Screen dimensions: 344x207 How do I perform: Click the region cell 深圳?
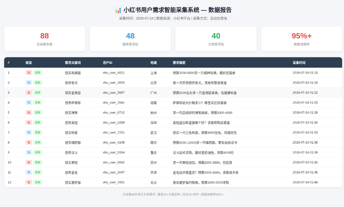(x=154, y=123)
